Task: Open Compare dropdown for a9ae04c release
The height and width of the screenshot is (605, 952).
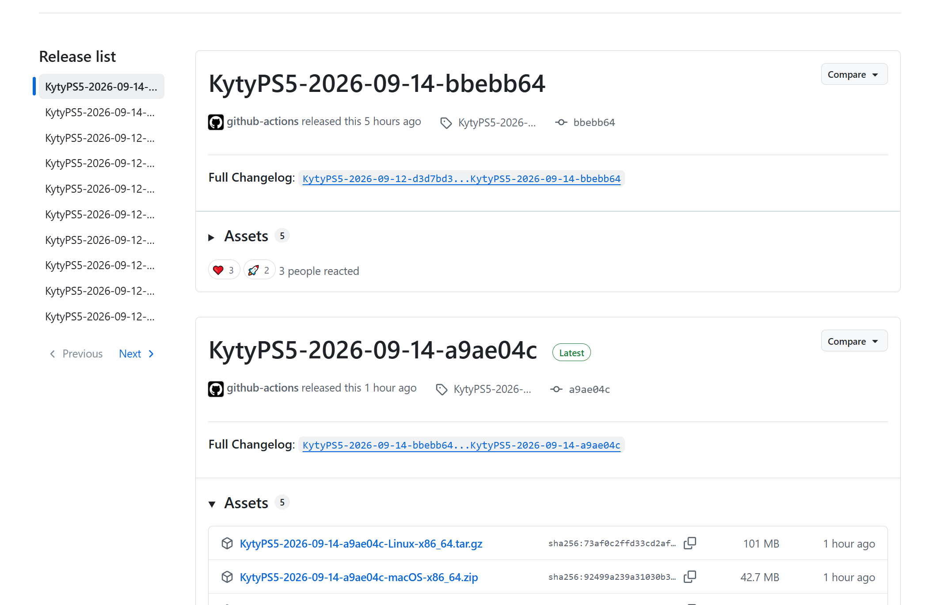Action: pyautogui.click(x=854, y=341)
